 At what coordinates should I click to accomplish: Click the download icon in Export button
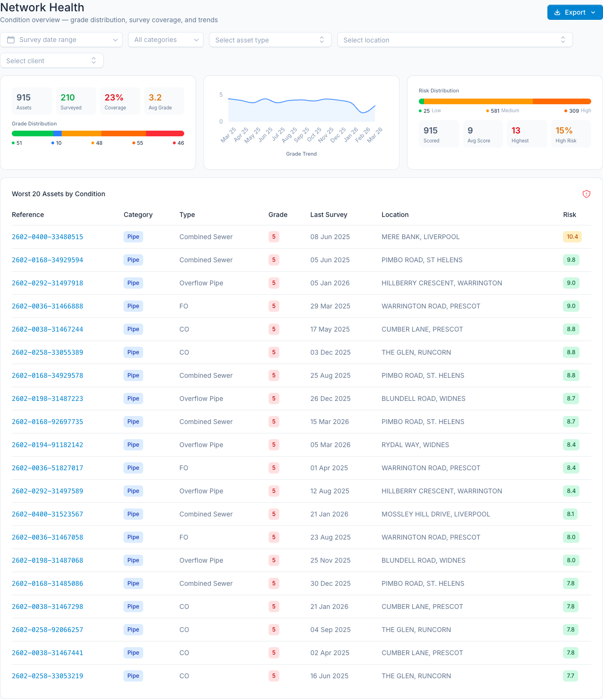coord(557,12)
